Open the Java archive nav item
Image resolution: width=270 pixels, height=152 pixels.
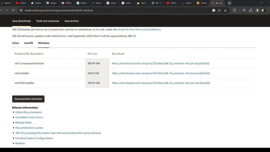(71, 21)
